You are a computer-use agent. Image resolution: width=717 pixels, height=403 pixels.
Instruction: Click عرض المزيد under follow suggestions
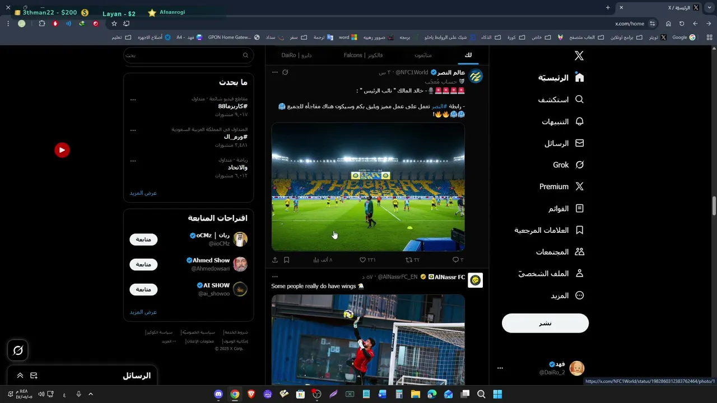pyautogui.click(x=143, y=312)
